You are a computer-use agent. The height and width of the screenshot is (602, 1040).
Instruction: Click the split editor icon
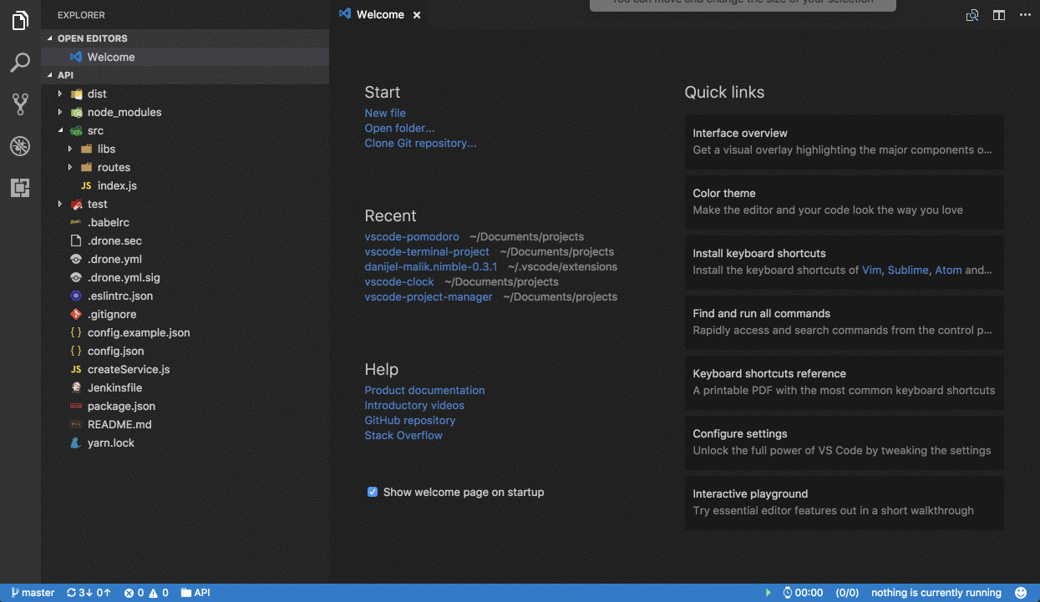pos(998,15)
